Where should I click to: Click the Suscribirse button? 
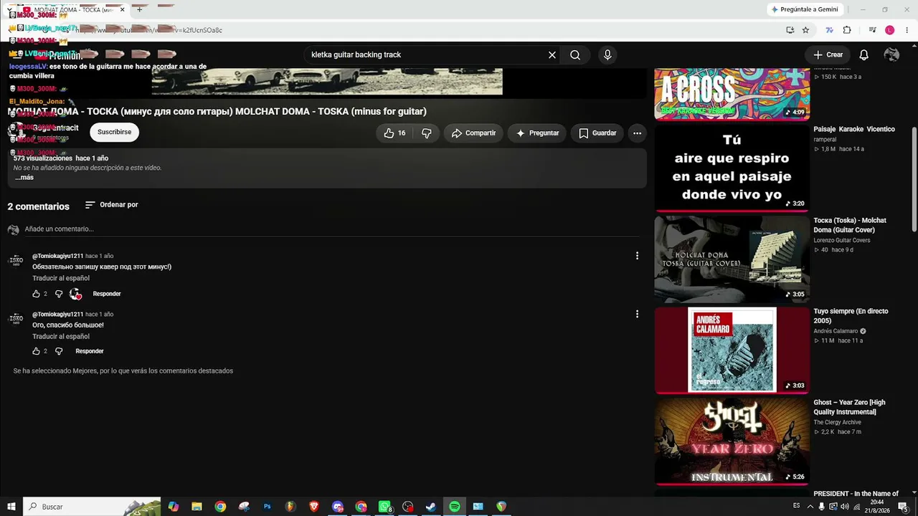[114, 133]
